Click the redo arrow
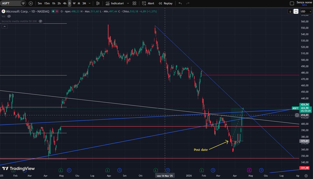 click(188, 3)
